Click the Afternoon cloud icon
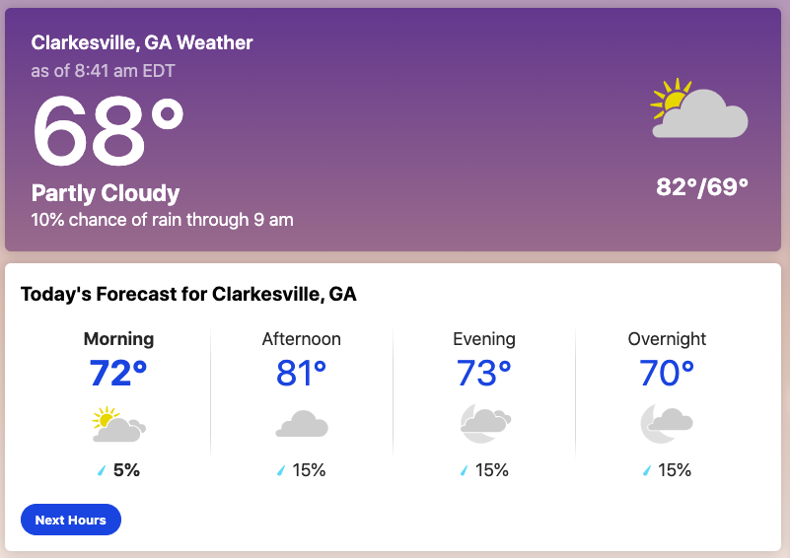This screenshot has height=558, width=790. pos(302,424)
